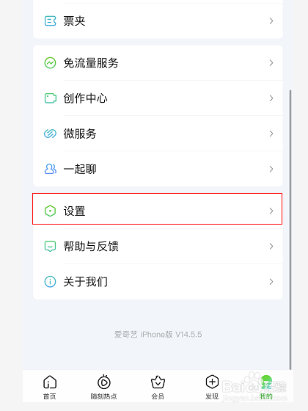
Task: Open the 帮助与反馈 entry
Action: [158, 247]
